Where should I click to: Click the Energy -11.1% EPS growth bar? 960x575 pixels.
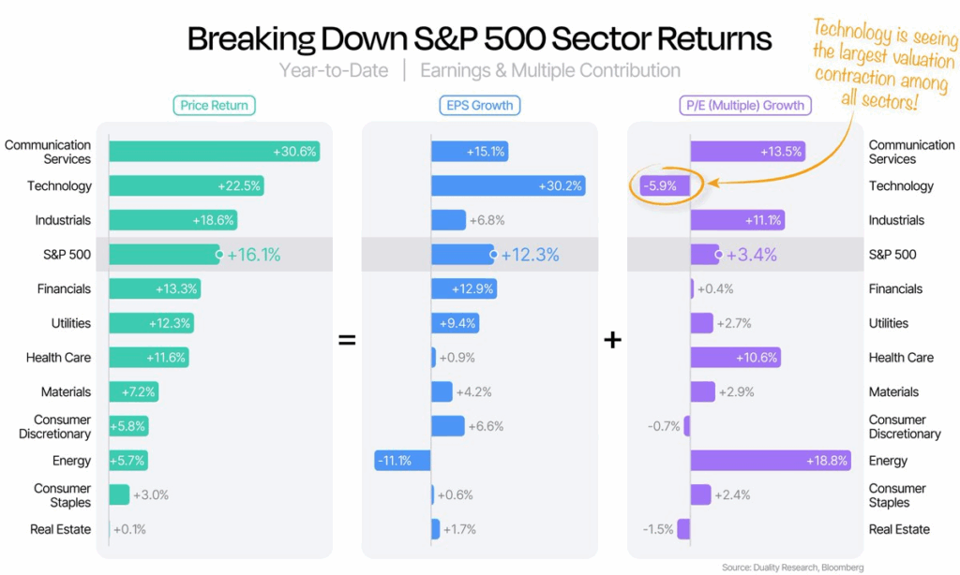[x=402, y=461]
